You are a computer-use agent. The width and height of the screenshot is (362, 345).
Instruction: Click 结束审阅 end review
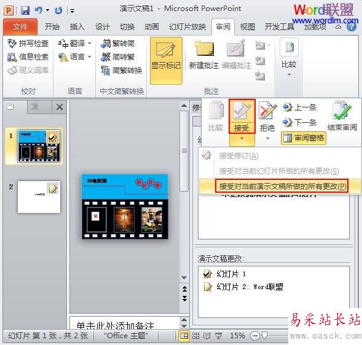(x=342, y=116)
